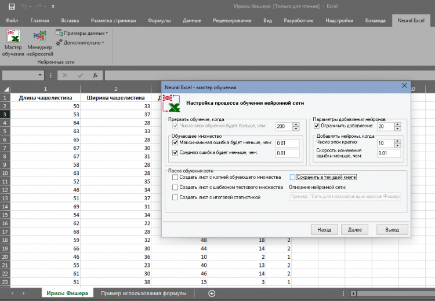Image resolution: width=435 pixels, height=301 pixels.
Task: Increase epoch count with up spinner arrow
Action: click(x=296, y=124)
